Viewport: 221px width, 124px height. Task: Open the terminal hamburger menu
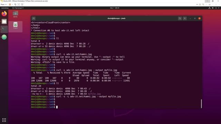185,18
